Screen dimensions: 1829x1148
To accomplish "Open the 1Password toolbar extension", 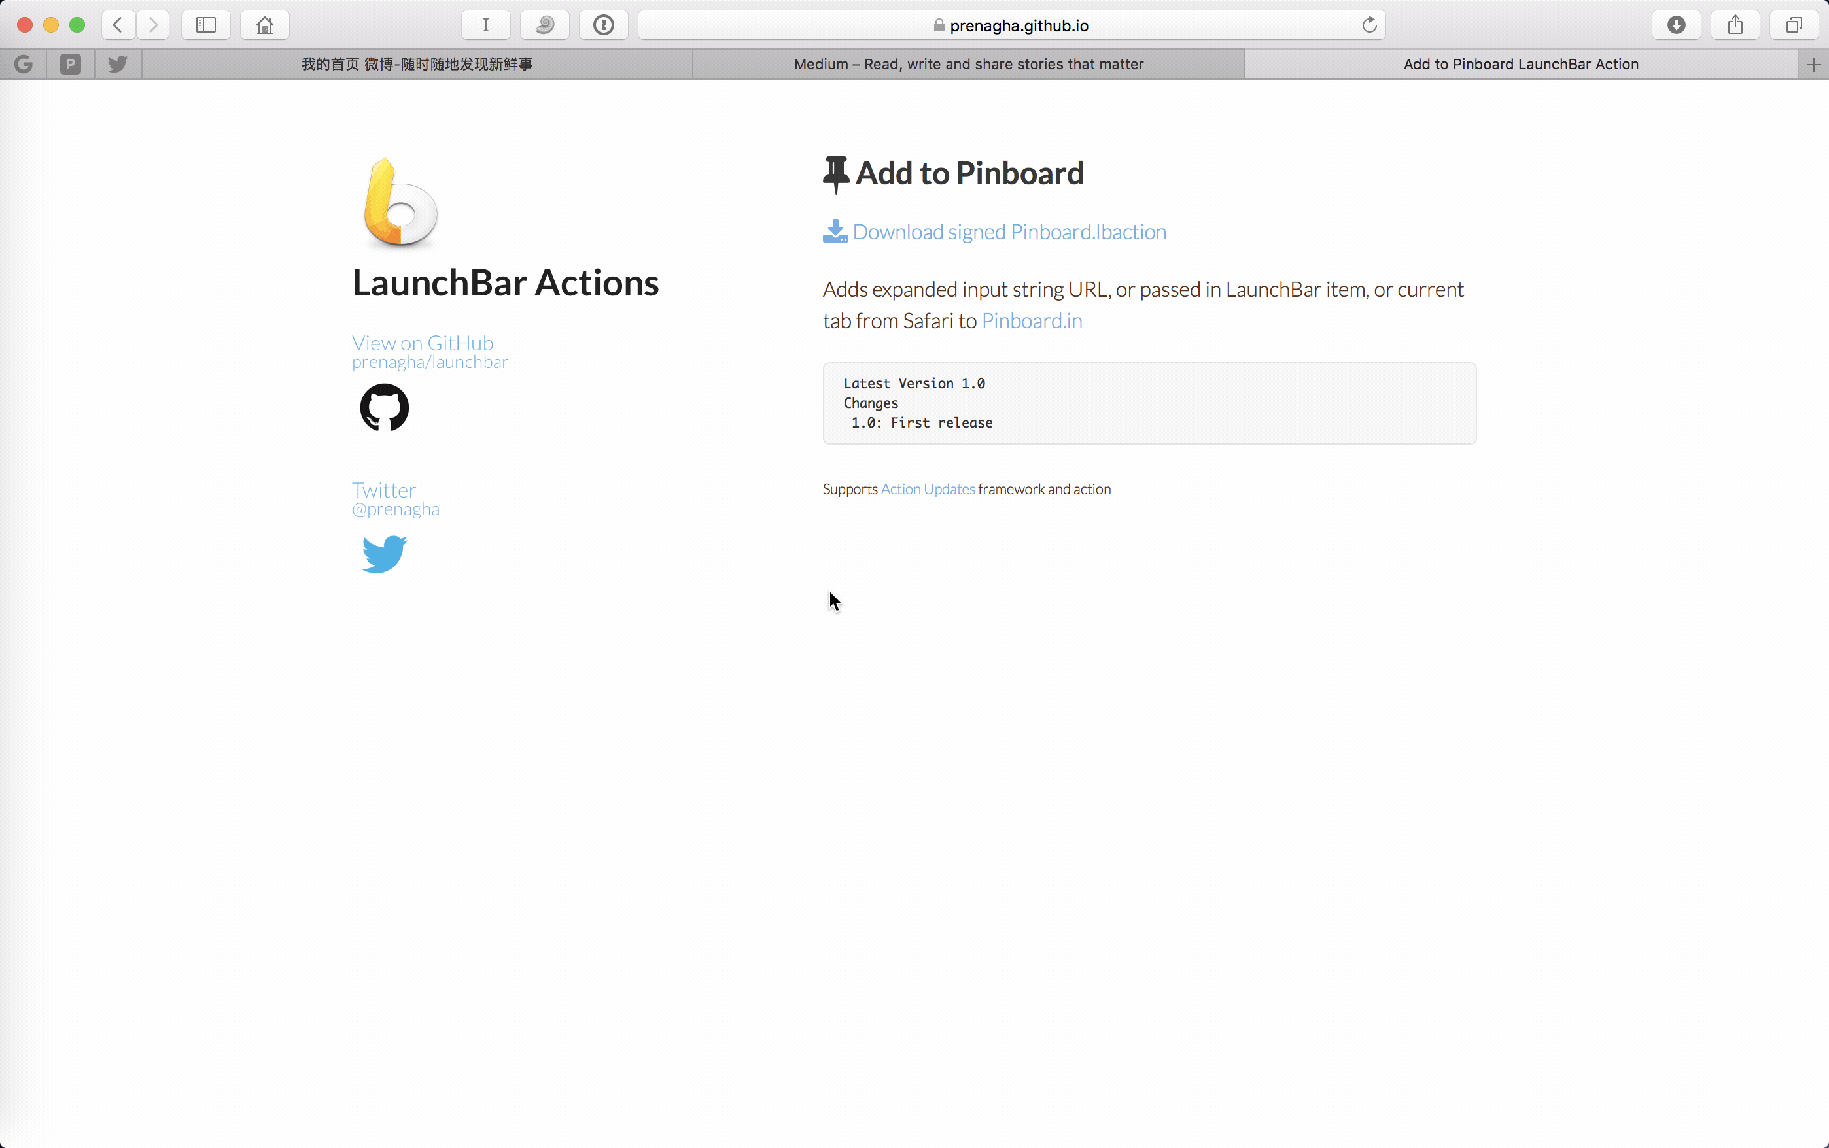I will point(604,25).
